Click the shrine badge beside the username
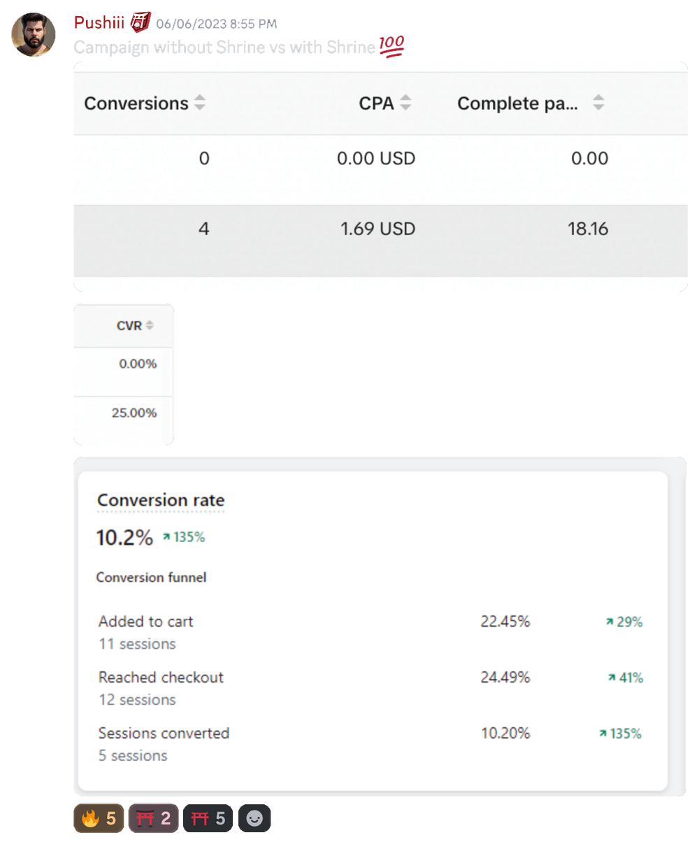The height and width of the screenshot is (849, 699). (141, 22)
